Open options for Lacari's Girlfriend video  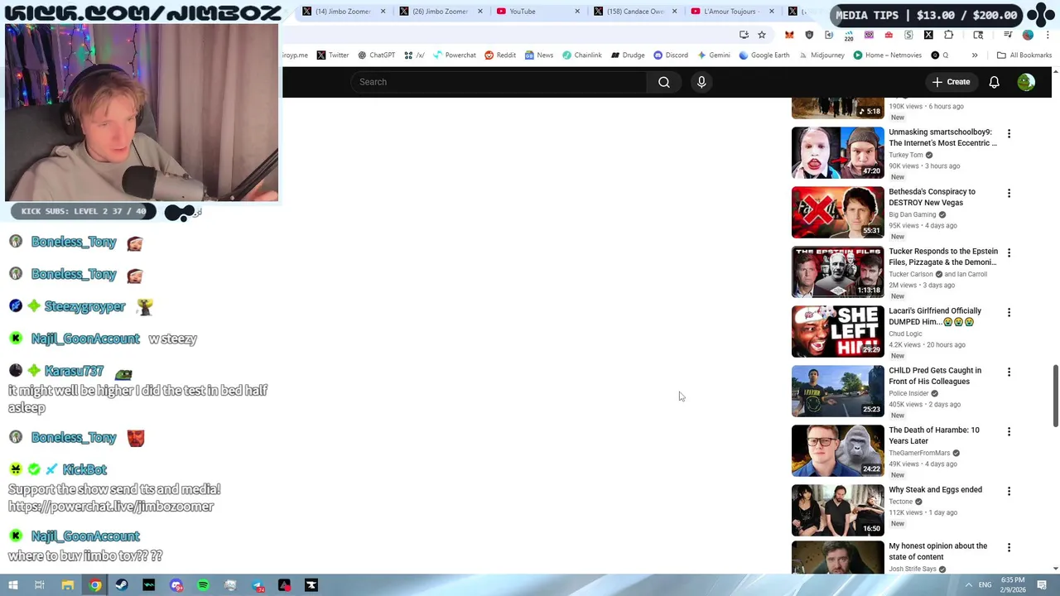[x=1009, y=312]
